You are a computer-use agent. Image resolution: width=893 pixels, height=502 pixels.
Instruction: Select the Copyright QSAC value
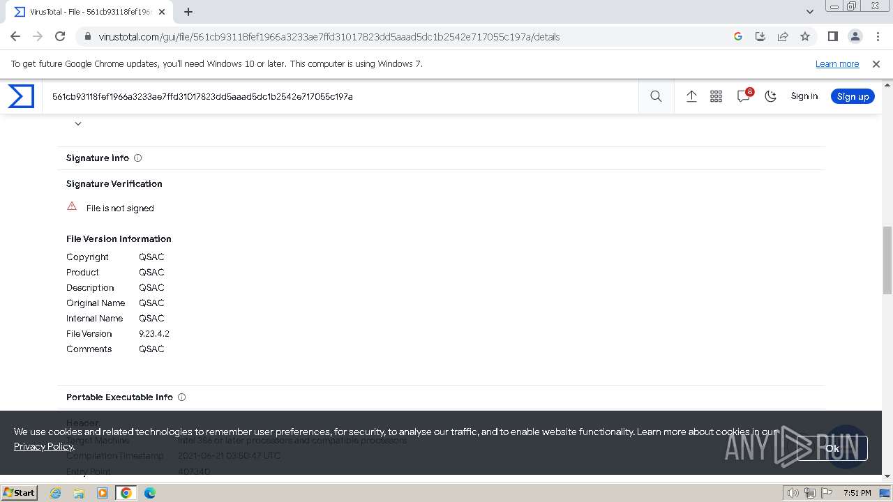pos(151,257)
